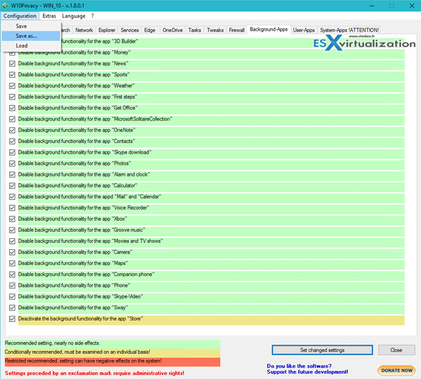The image size is (421, 379).
Task: Toggle checkbox for Companion phone app
Action: click(x=12, y=274)
